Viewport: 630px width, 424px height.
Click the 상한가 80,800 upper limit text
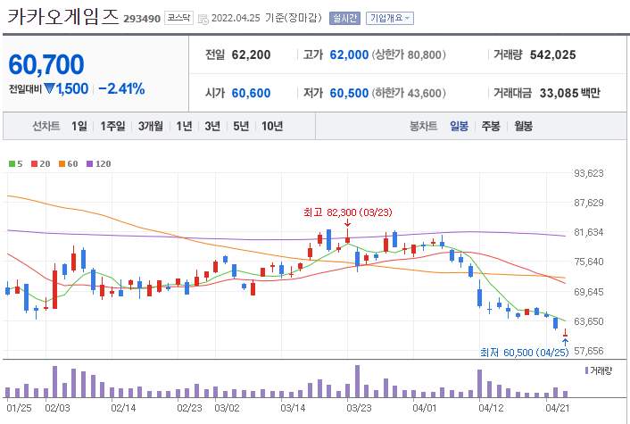click(409, 54)
